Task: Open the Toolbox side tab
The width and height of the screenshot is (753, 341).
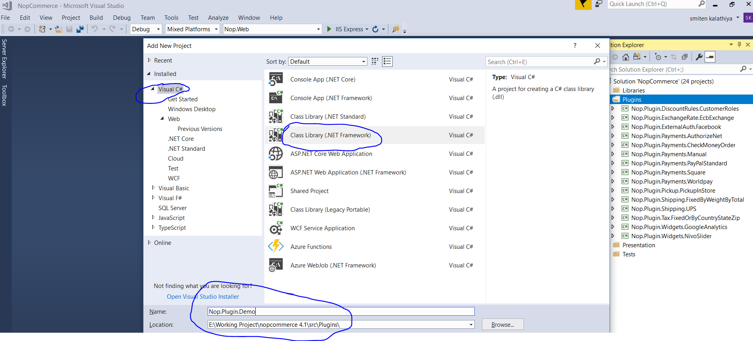Action: pyautogui.click(x=4, y=95)
